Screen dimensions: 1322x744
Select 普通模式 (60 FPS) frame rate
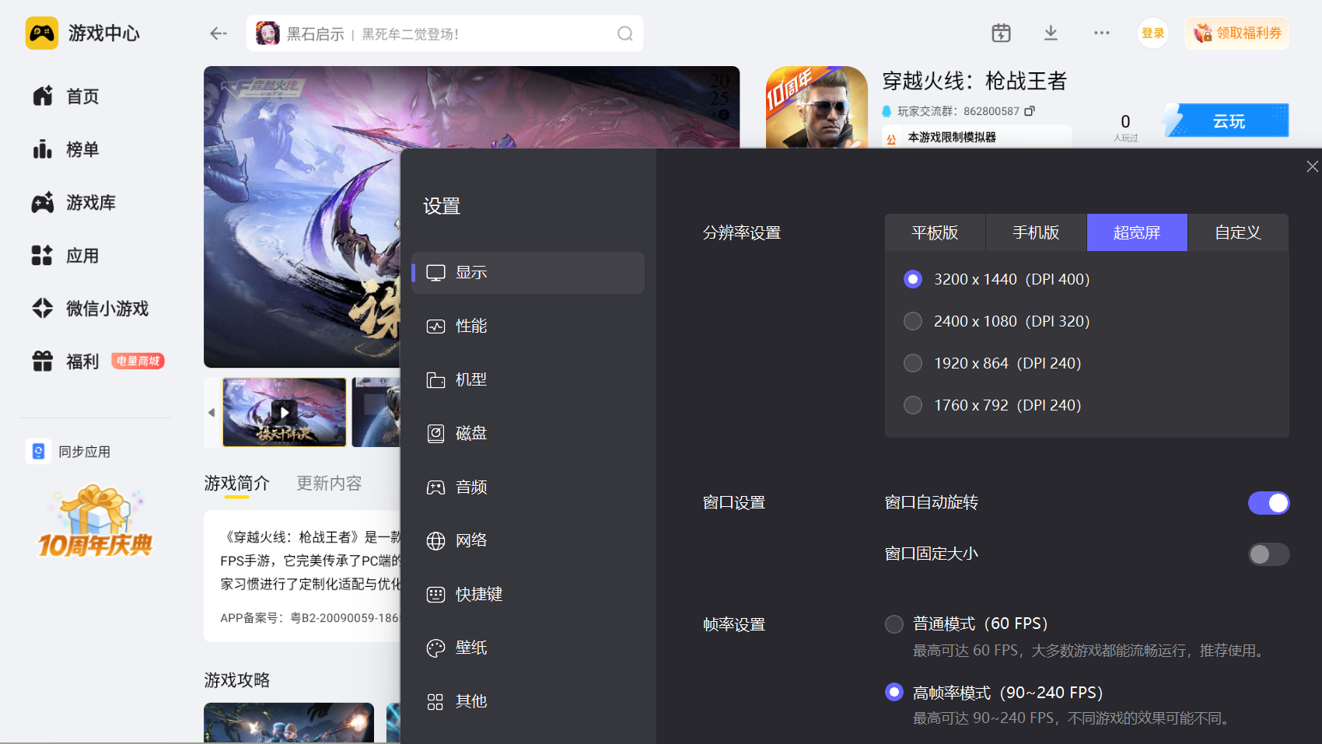point(894,623)
